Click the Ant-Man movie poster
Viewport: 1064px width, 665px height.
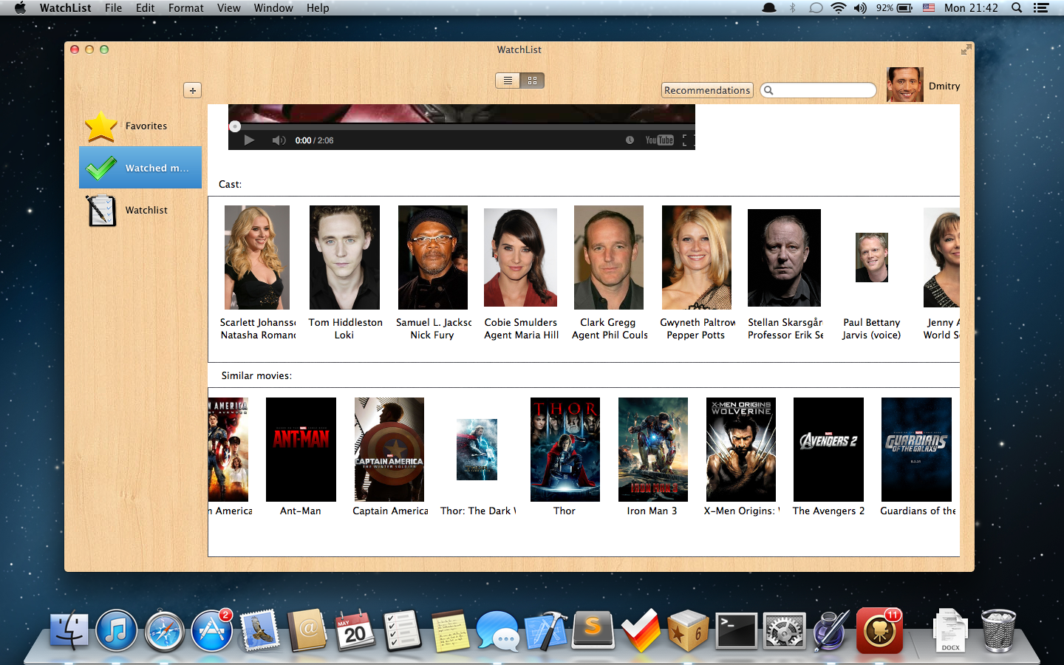pyautogui.click(x=301, y=449)
